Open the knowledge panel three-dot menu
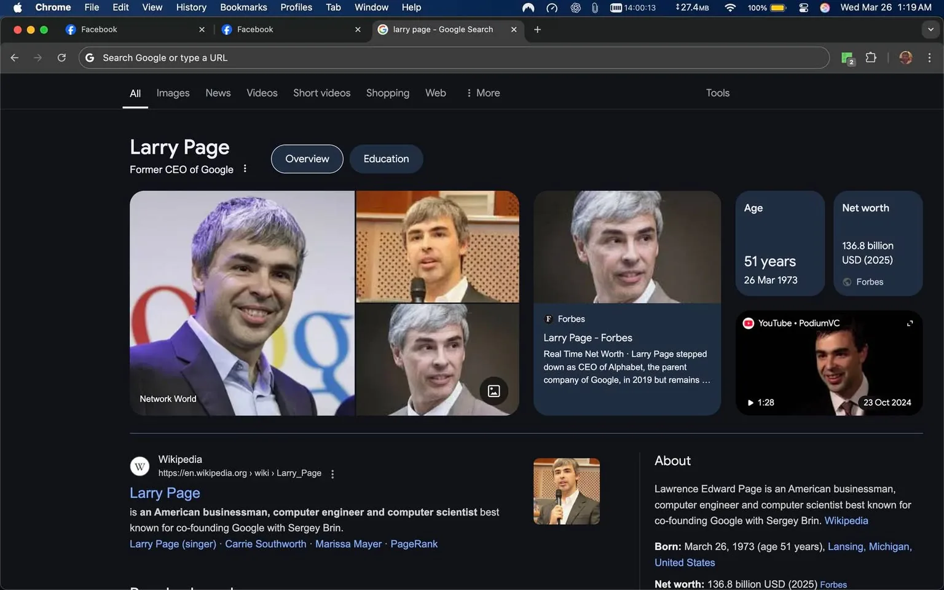 pos(245,168)
